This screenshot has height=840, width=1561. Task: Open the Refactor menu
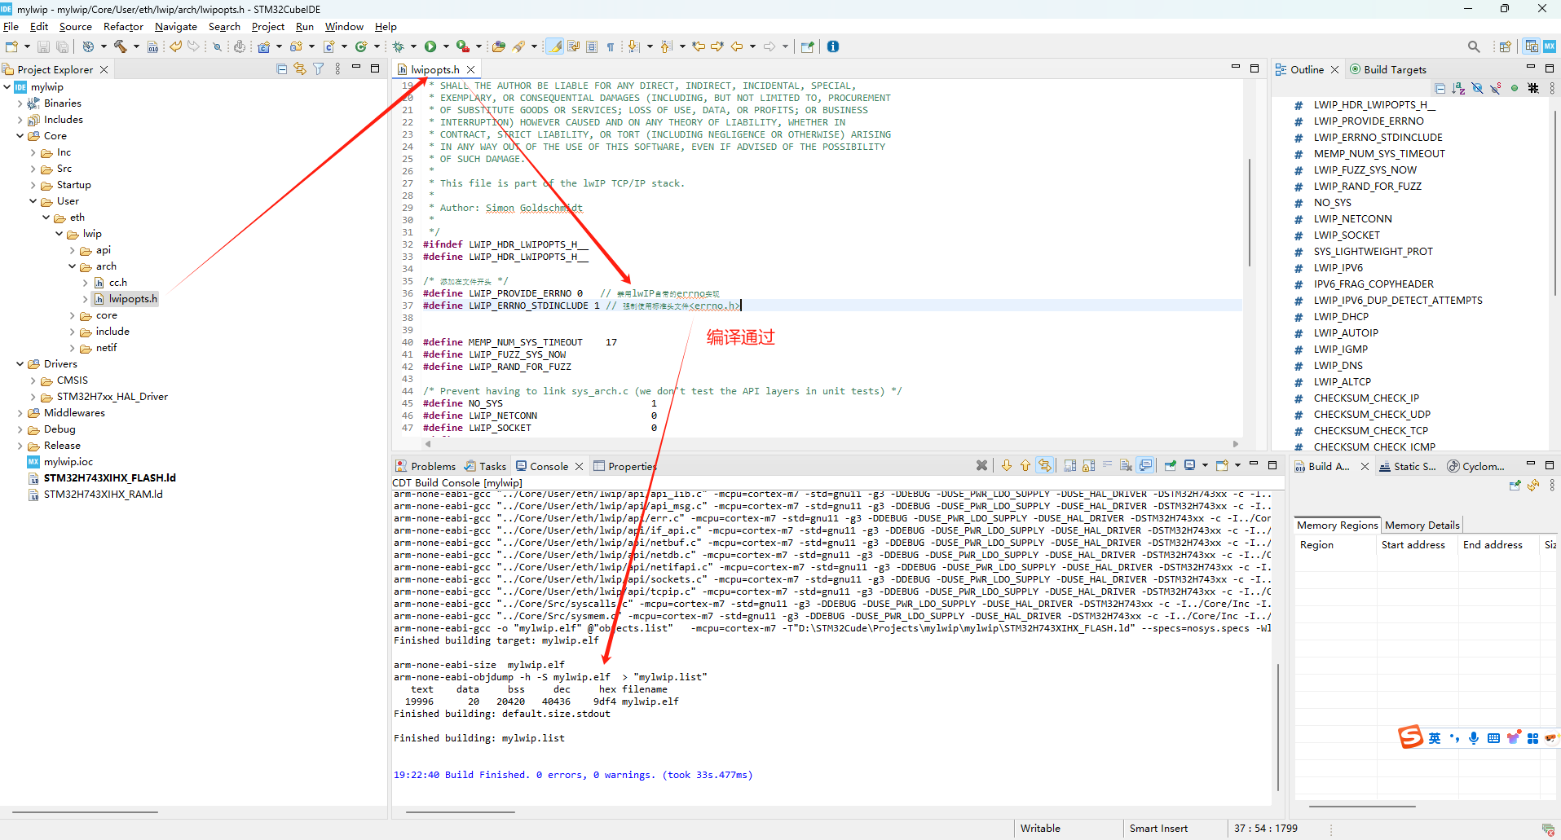click(123, 27)
